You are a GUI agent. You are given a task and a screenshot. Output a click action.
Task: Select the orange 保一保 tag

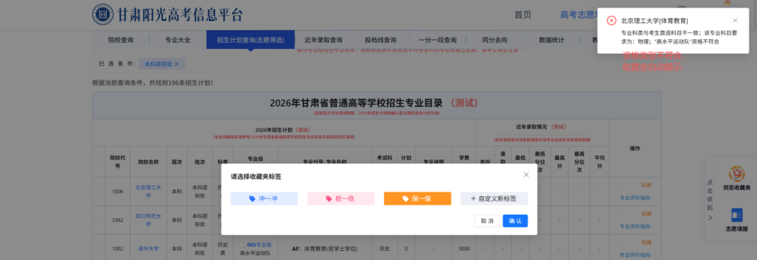pyautogui.click(x=417, y=198)
